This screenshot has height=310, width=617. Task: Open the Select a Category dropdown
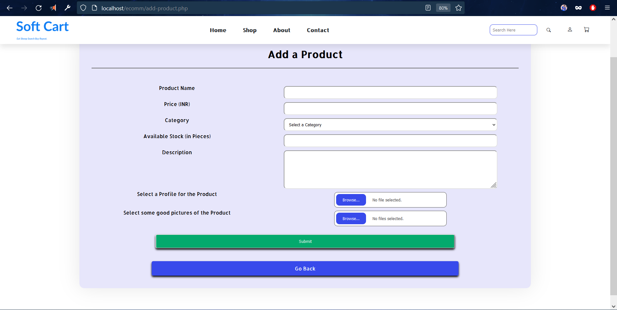[x=390, y=125]
